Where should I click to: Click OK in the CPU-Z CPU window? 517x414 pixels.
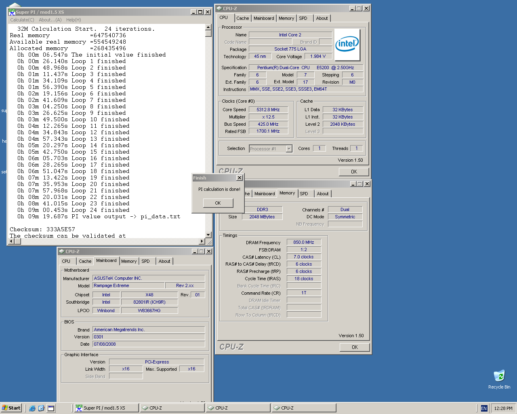point(354,172)
